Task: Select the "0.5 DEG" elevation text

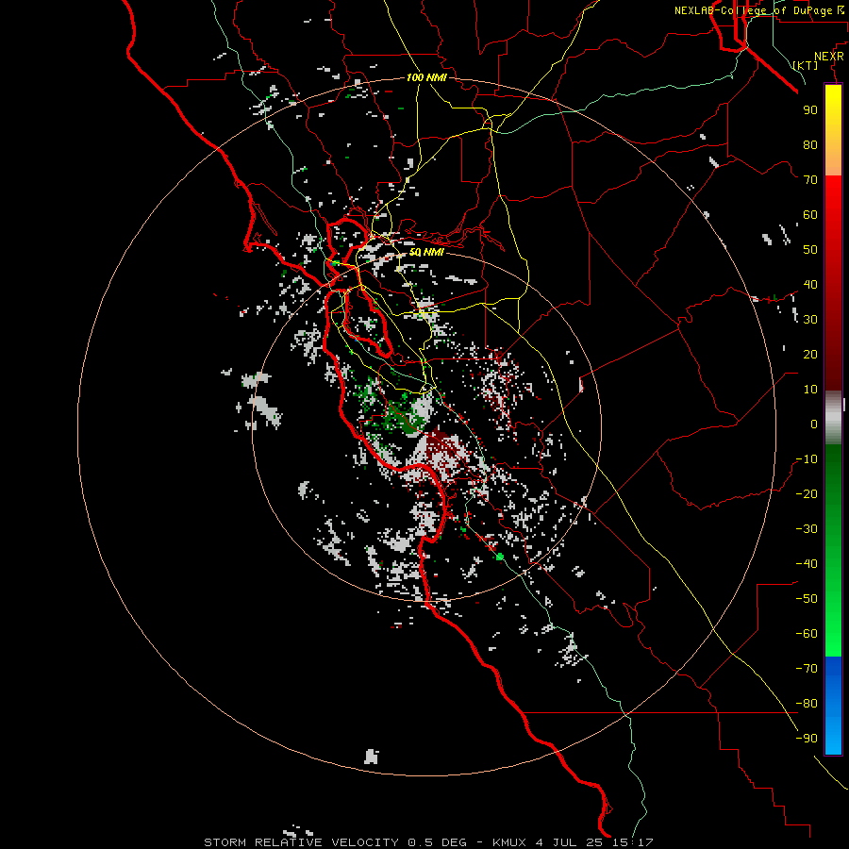Action: [437, 842]
